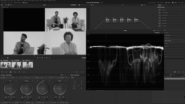Toggle loop playback in viewer transport

coord(50,58)
